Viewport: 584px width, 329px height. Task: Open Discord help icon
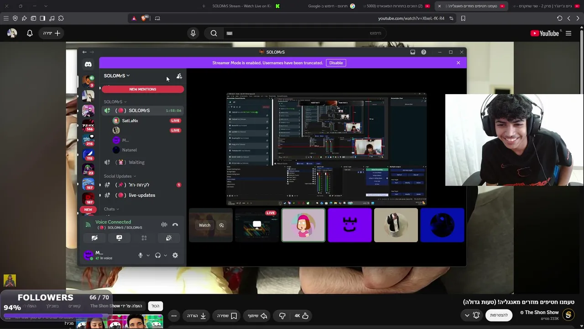coord(424,52)
